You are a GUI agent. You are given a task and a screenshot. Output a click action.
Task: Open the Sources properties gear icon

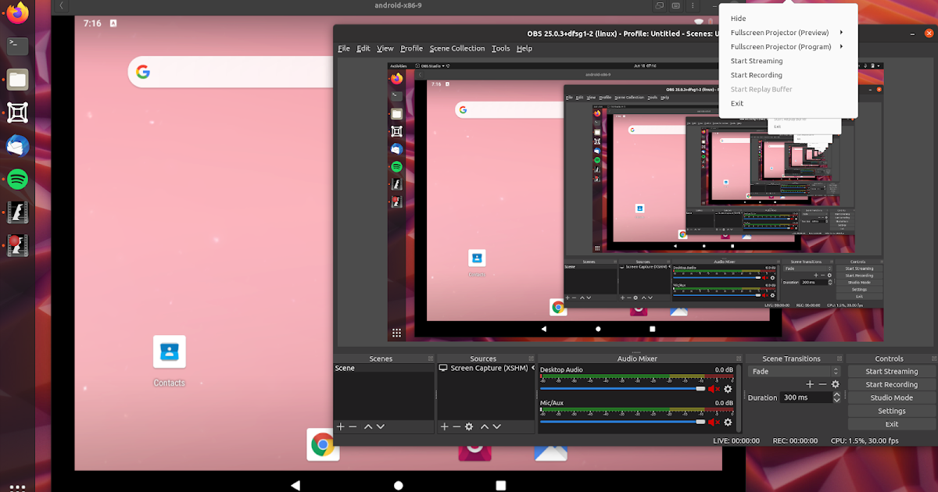click(469, 426)
